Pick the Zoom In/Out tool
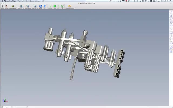This screenshot has height=108, width=173. click(x=35, y=6)
